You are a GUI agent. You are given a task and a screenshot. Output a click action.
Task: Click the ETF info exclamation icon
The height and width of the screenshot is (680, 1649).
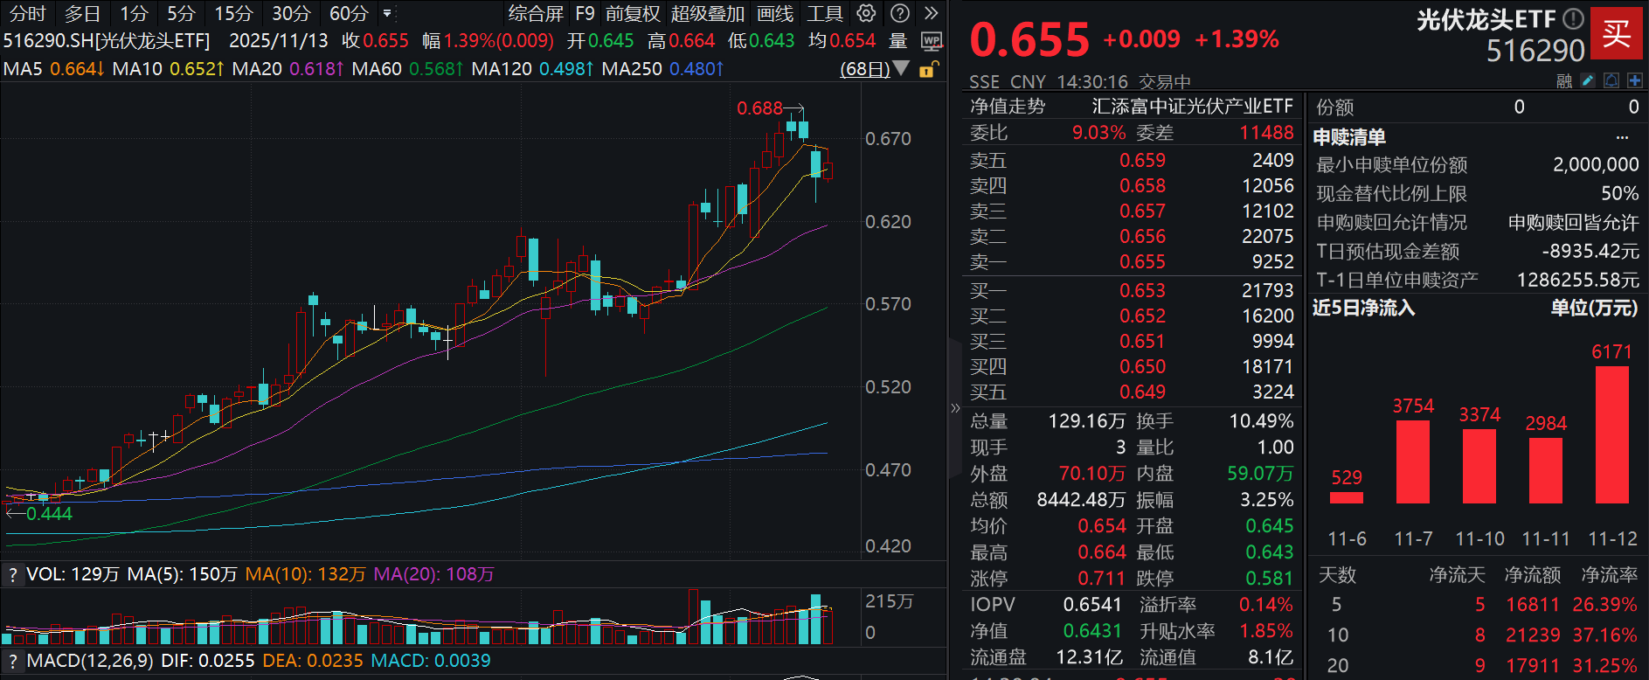(1572, 18)
